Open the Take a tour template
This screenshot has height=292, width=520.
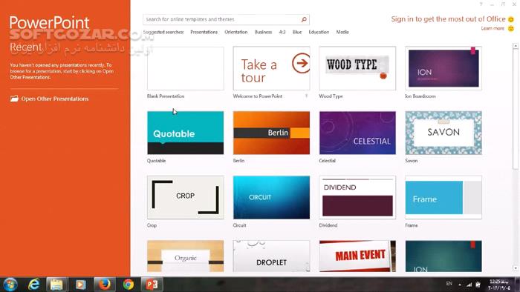[271, 68]
